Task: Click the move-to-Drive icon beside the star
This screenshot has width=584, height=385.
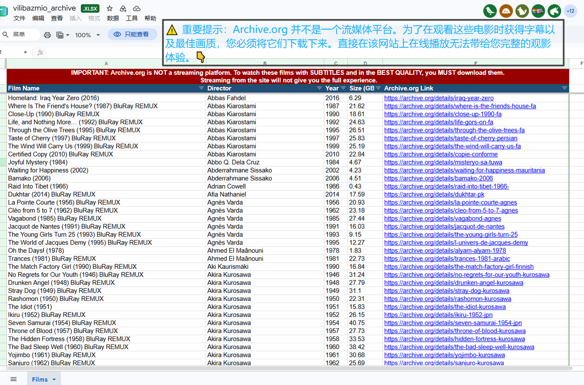Action: coord(123,8)
